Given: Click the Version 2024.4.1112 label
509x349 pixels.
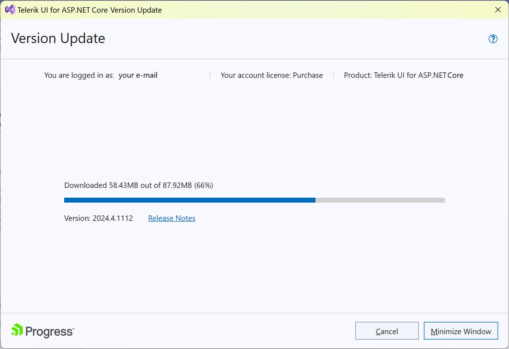Looking at the screenshot, I should (98, 218).
